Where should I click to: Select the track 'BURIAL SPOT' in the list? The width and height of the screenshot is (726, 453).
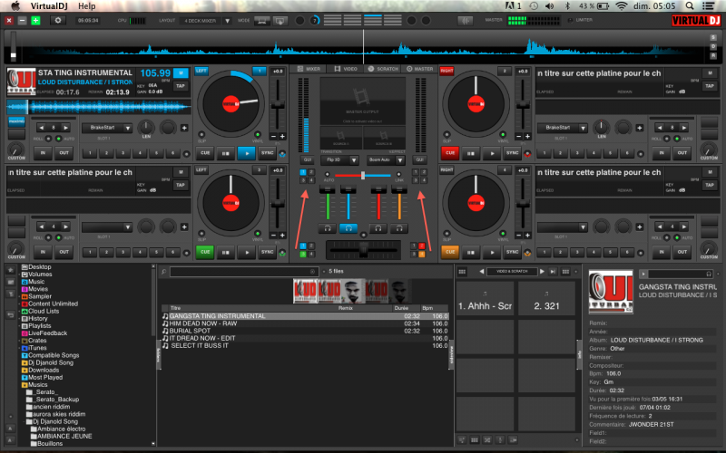click(306, 331)
